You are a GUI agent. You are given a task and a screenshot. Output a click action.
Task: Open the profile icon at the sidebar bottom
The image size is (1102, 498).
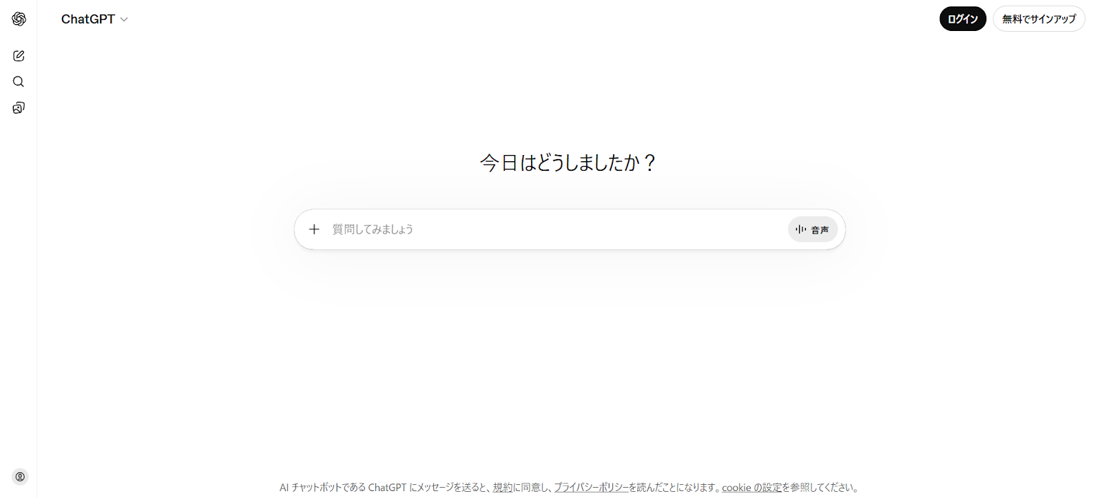click(x=20, y=477)
